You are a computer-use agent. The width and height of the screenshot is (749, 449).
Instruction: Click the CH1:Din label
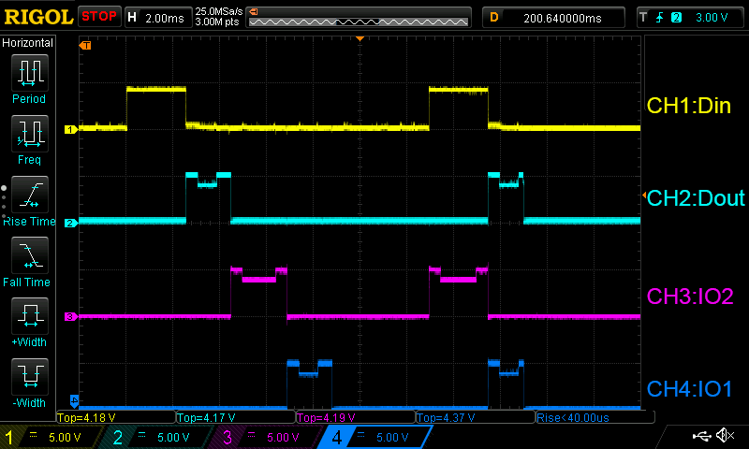click(688, 106)
